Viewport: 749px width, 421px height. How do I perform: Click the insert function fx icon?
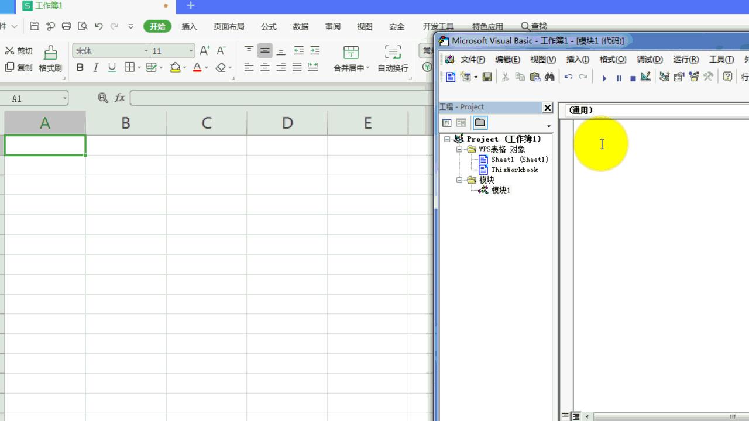(x=119, y=98)
